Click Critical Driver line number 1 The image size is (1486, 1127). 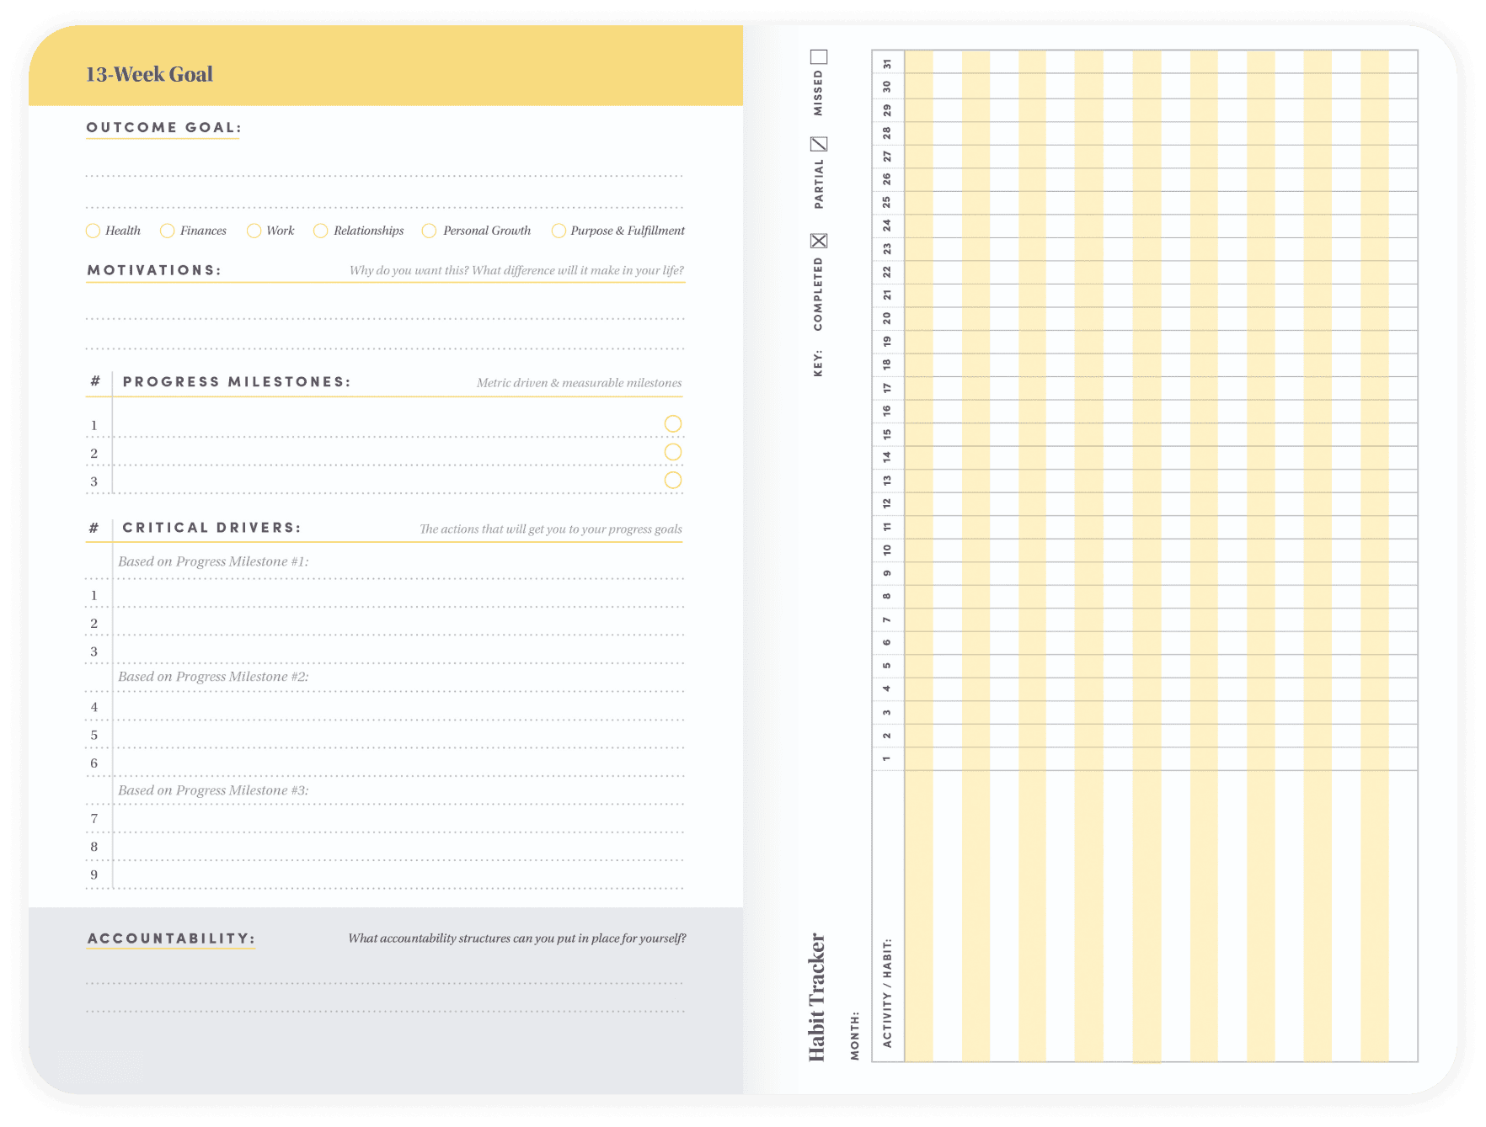coord(396,596)
